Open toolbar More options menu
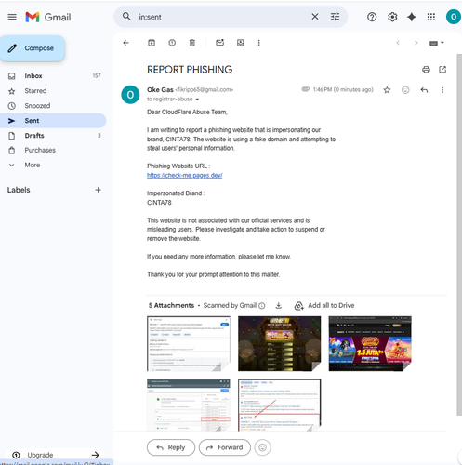The height and width of the screenshot is (465, 462). point(259,43)
